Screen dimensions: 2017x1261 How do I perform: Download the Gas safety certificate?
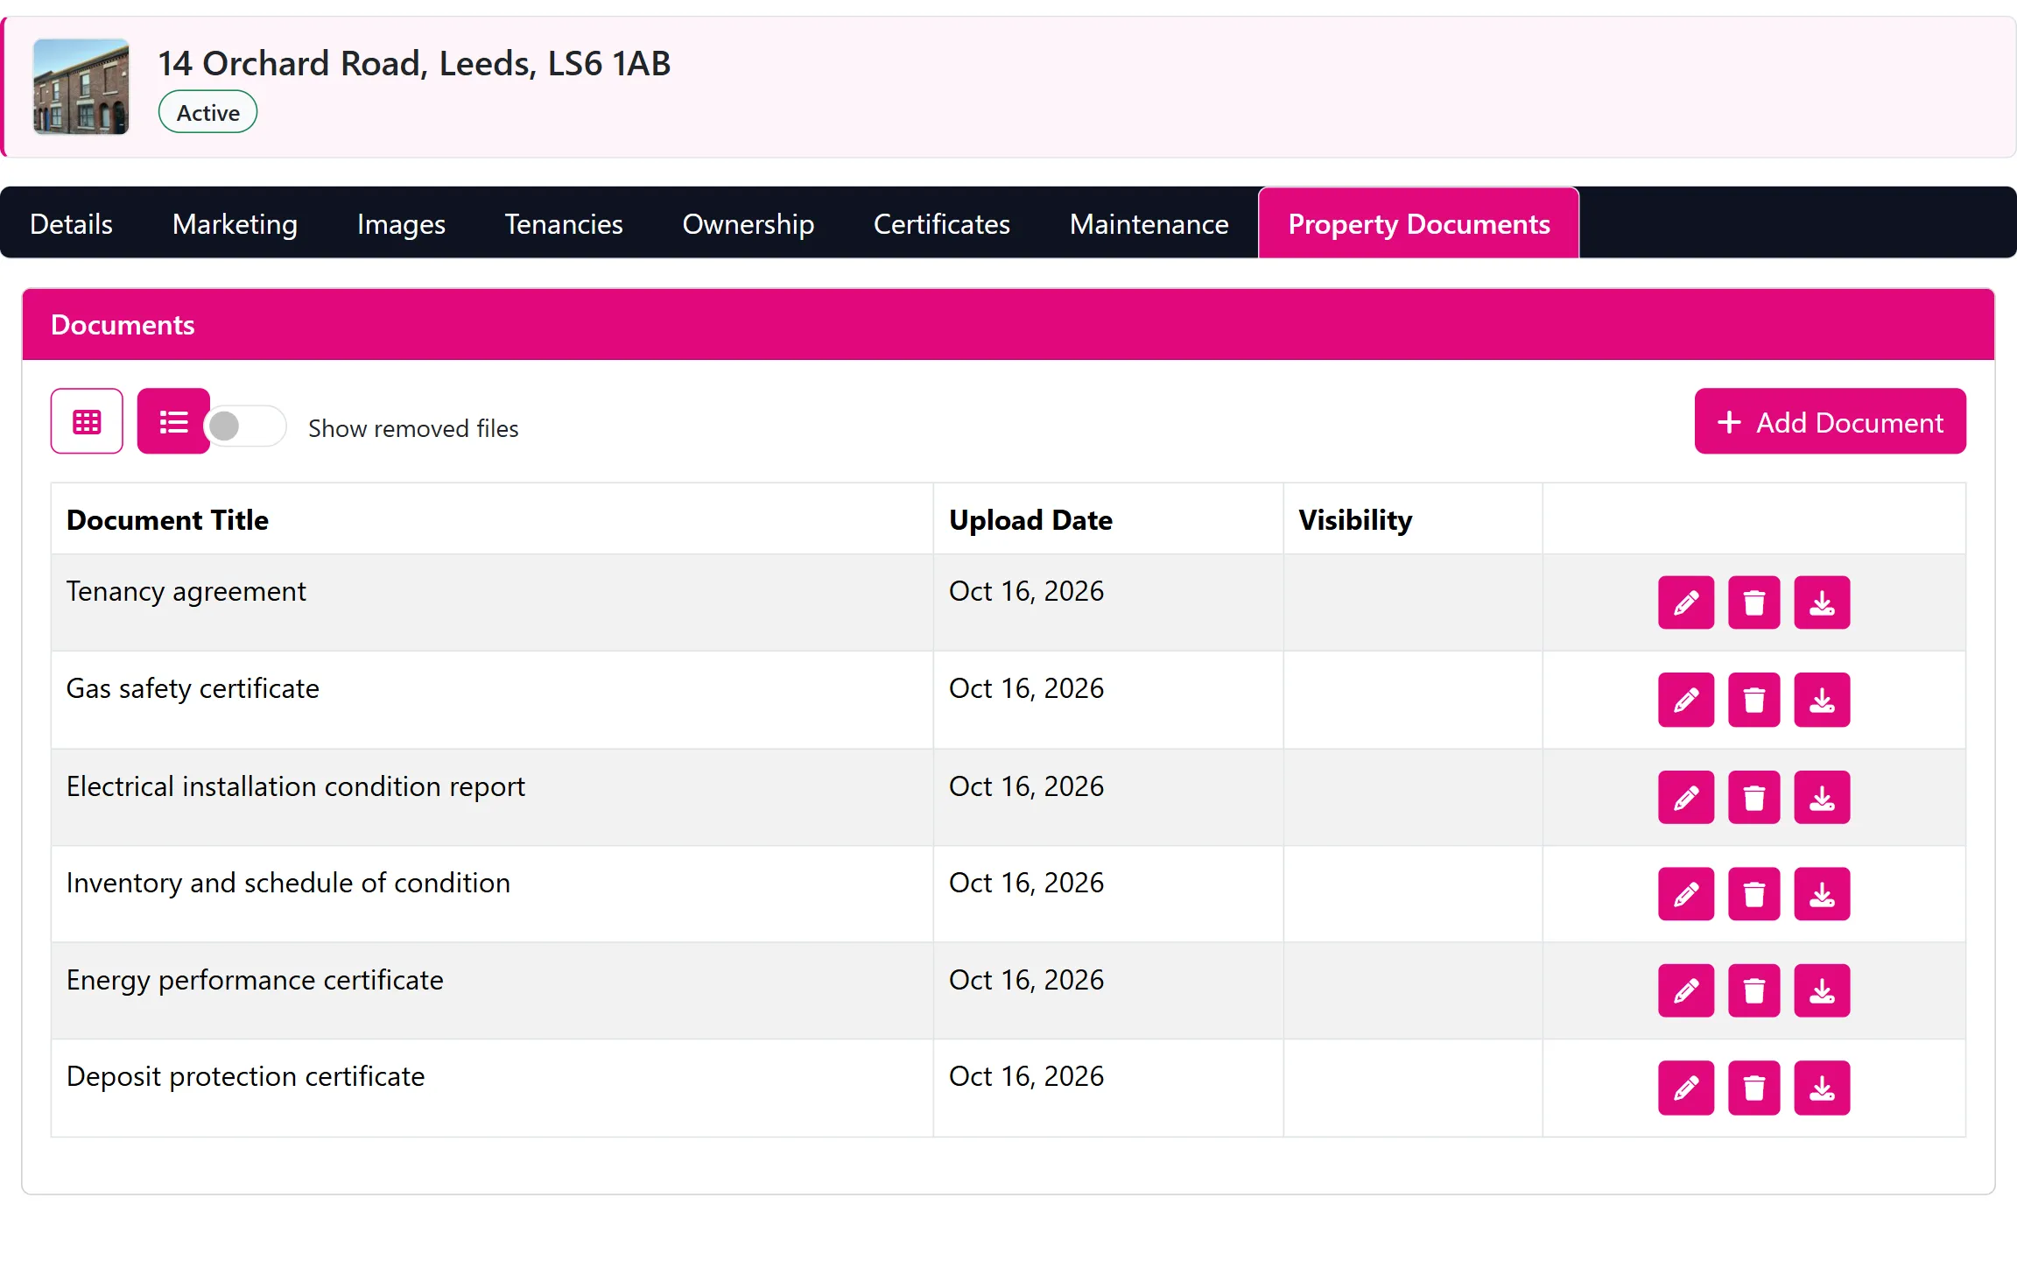[x=1822, y=700]
